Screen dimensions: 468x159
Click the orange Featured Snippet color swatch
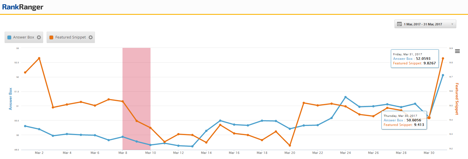(51, 37)
